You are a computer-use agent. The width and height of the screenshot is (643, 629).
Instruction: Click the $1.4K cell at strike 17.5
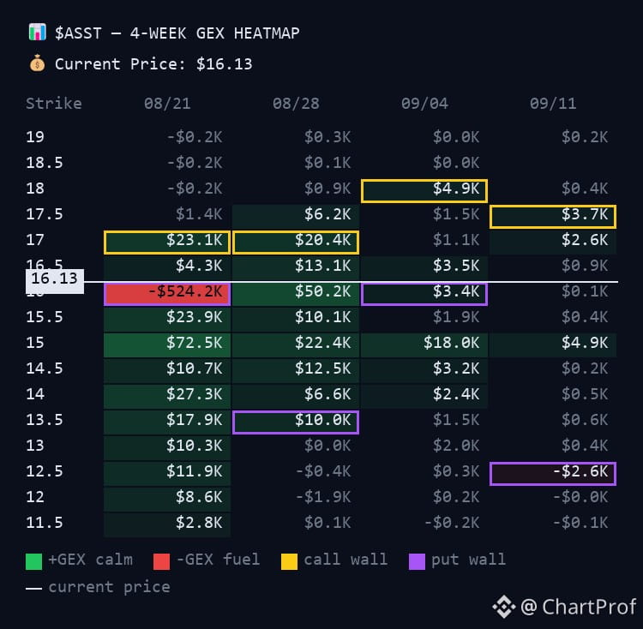click(199, 214)
